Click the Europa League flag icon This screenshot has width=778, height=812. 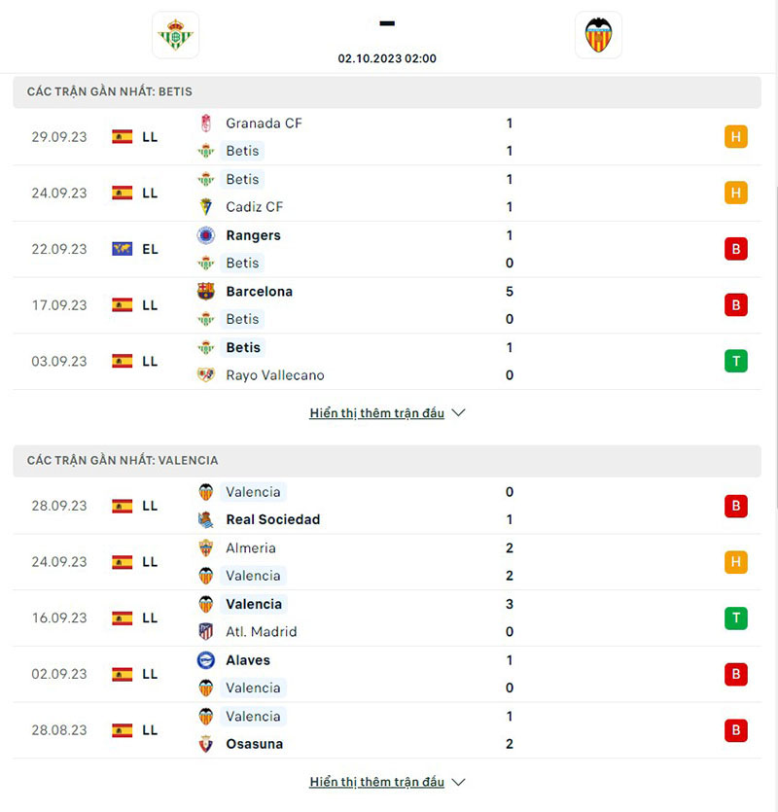(122, 249)
